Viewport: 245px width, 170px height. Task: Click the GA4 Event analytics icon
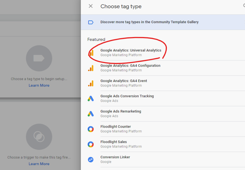tap(91, 83)
